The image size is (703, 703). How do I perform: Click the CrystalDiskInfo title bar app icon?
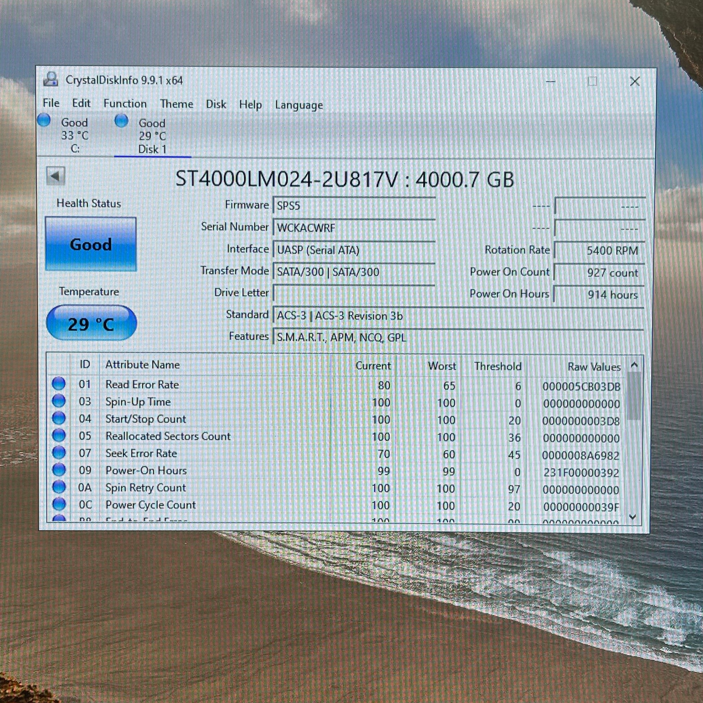click(51, 79)
